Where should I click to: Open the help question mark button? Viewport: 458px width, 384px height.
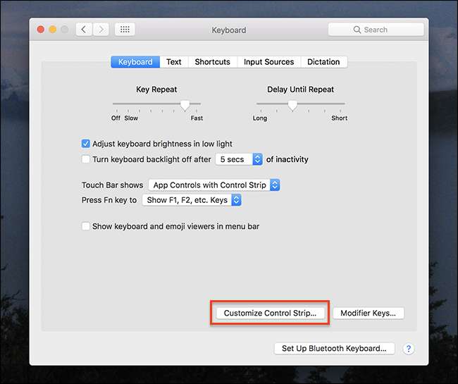click(409, 349)
